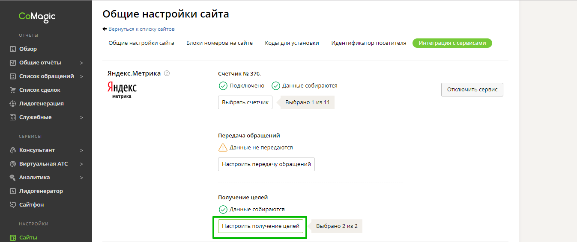
Task: Click the Сайтфон sidebar icon
Action: tap(13, 205)
